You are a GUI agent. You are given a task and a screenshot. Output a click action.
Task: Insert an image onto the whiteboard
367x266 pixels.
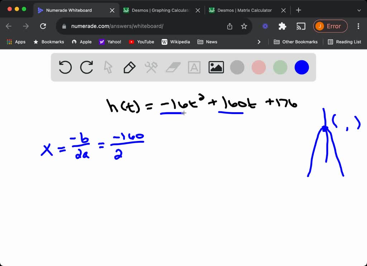coord(216,67)
